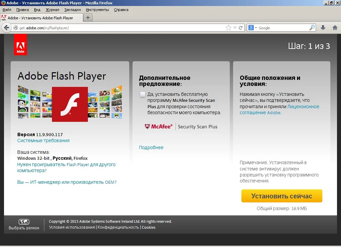341x247 pixels.
Task: Open the Cookies footer link
Action: coord(149,227)
